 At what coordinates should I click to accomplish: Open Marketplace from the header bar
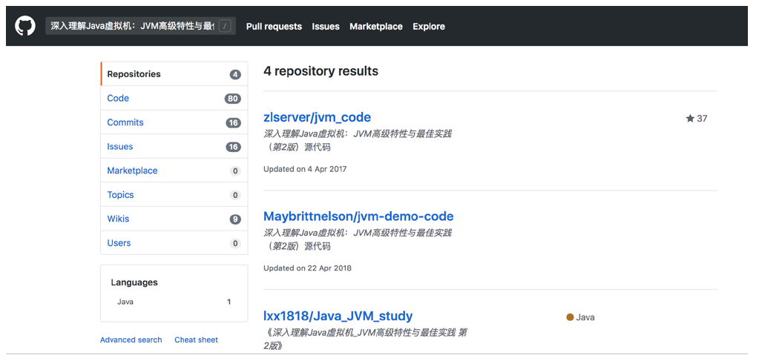pos(376,27)
